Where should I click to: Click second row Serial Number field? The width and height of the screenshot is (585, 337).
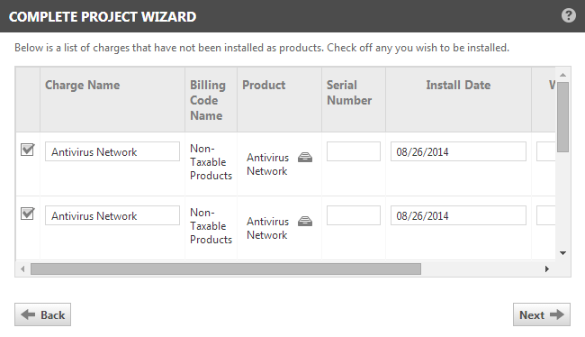tap(354, 215)
